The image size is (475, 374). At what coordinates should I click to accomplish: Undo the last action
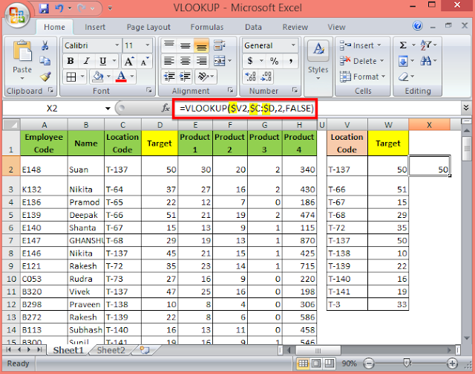click(x=59, y=8)
